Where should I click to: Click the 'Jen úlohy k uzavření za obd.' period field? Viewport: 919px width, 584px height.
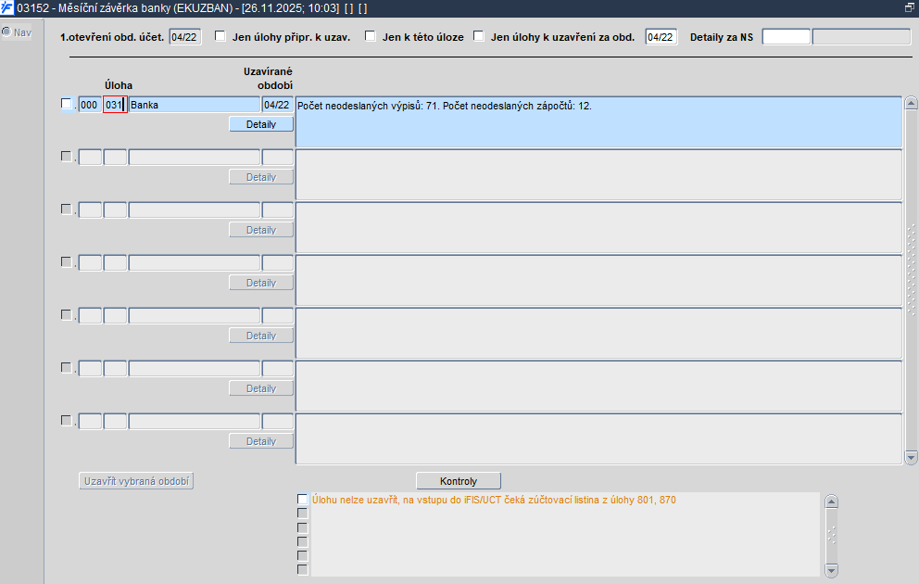point(661,37)
